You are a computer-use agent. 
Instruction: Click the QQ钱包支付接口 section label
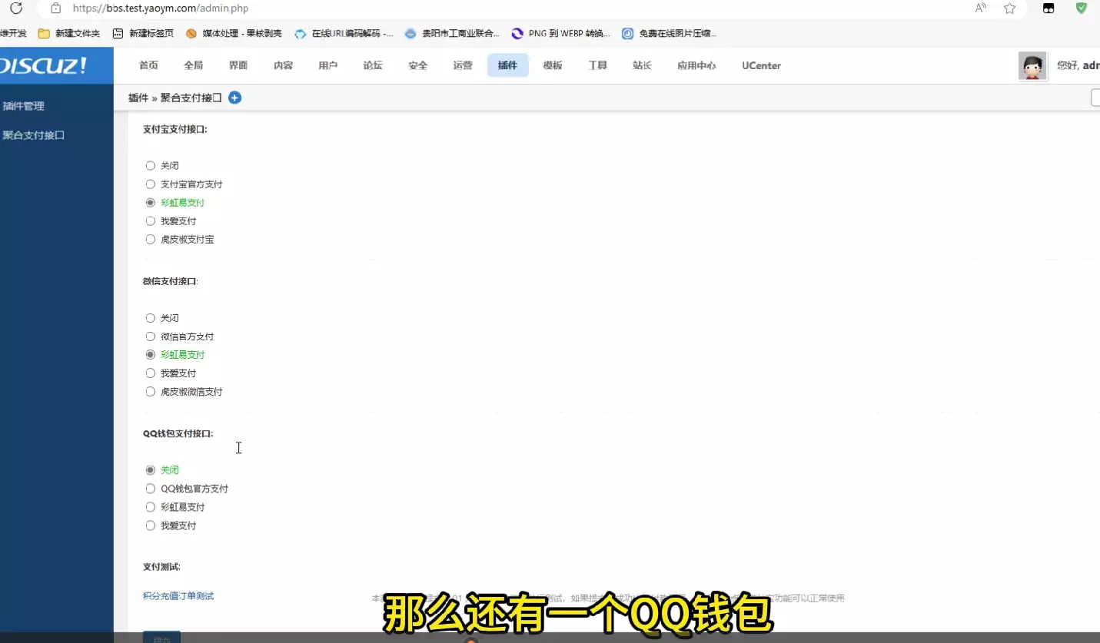pyautogui.click(x=178, y=433)
